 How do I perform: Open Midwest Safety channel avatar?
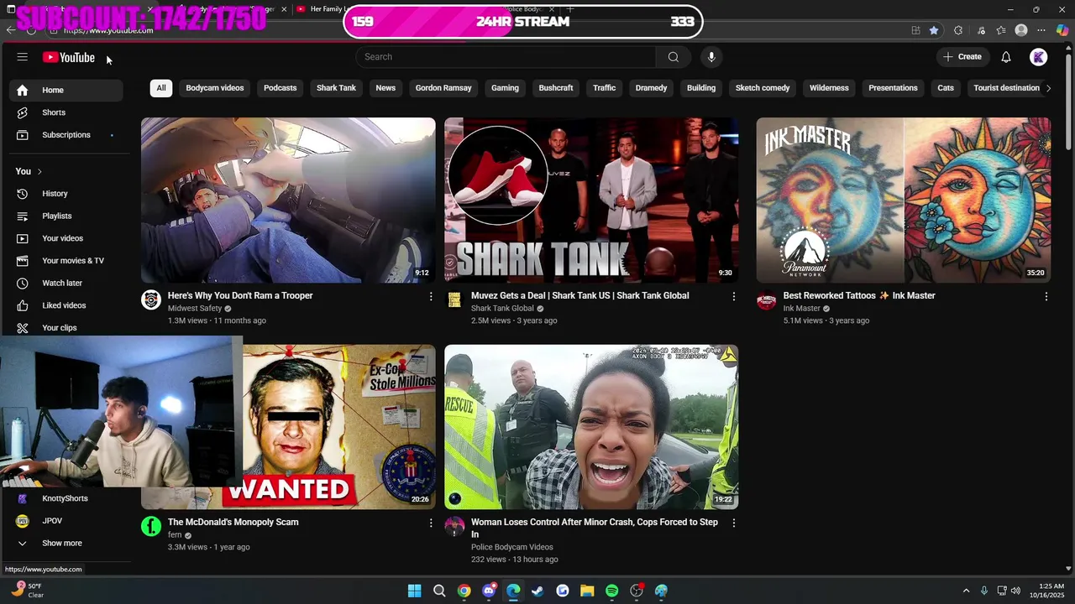click(151, 300)
